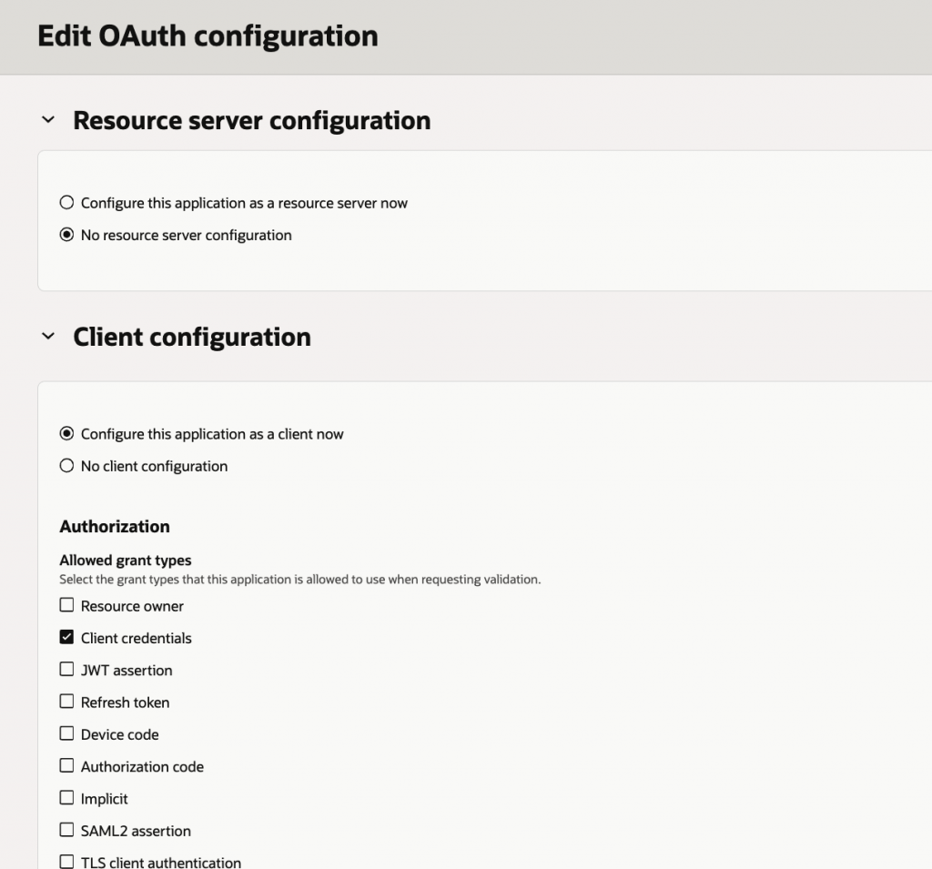The image size is (932, 869).
Task: Uncheck the Client credentials grant type
Action: click(66, 637)
